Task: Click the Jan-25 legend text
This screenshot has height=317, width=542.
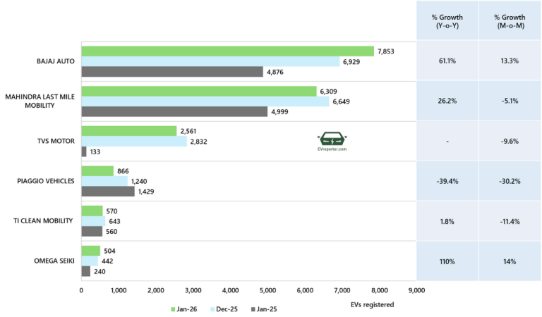Action: [267, 309]
